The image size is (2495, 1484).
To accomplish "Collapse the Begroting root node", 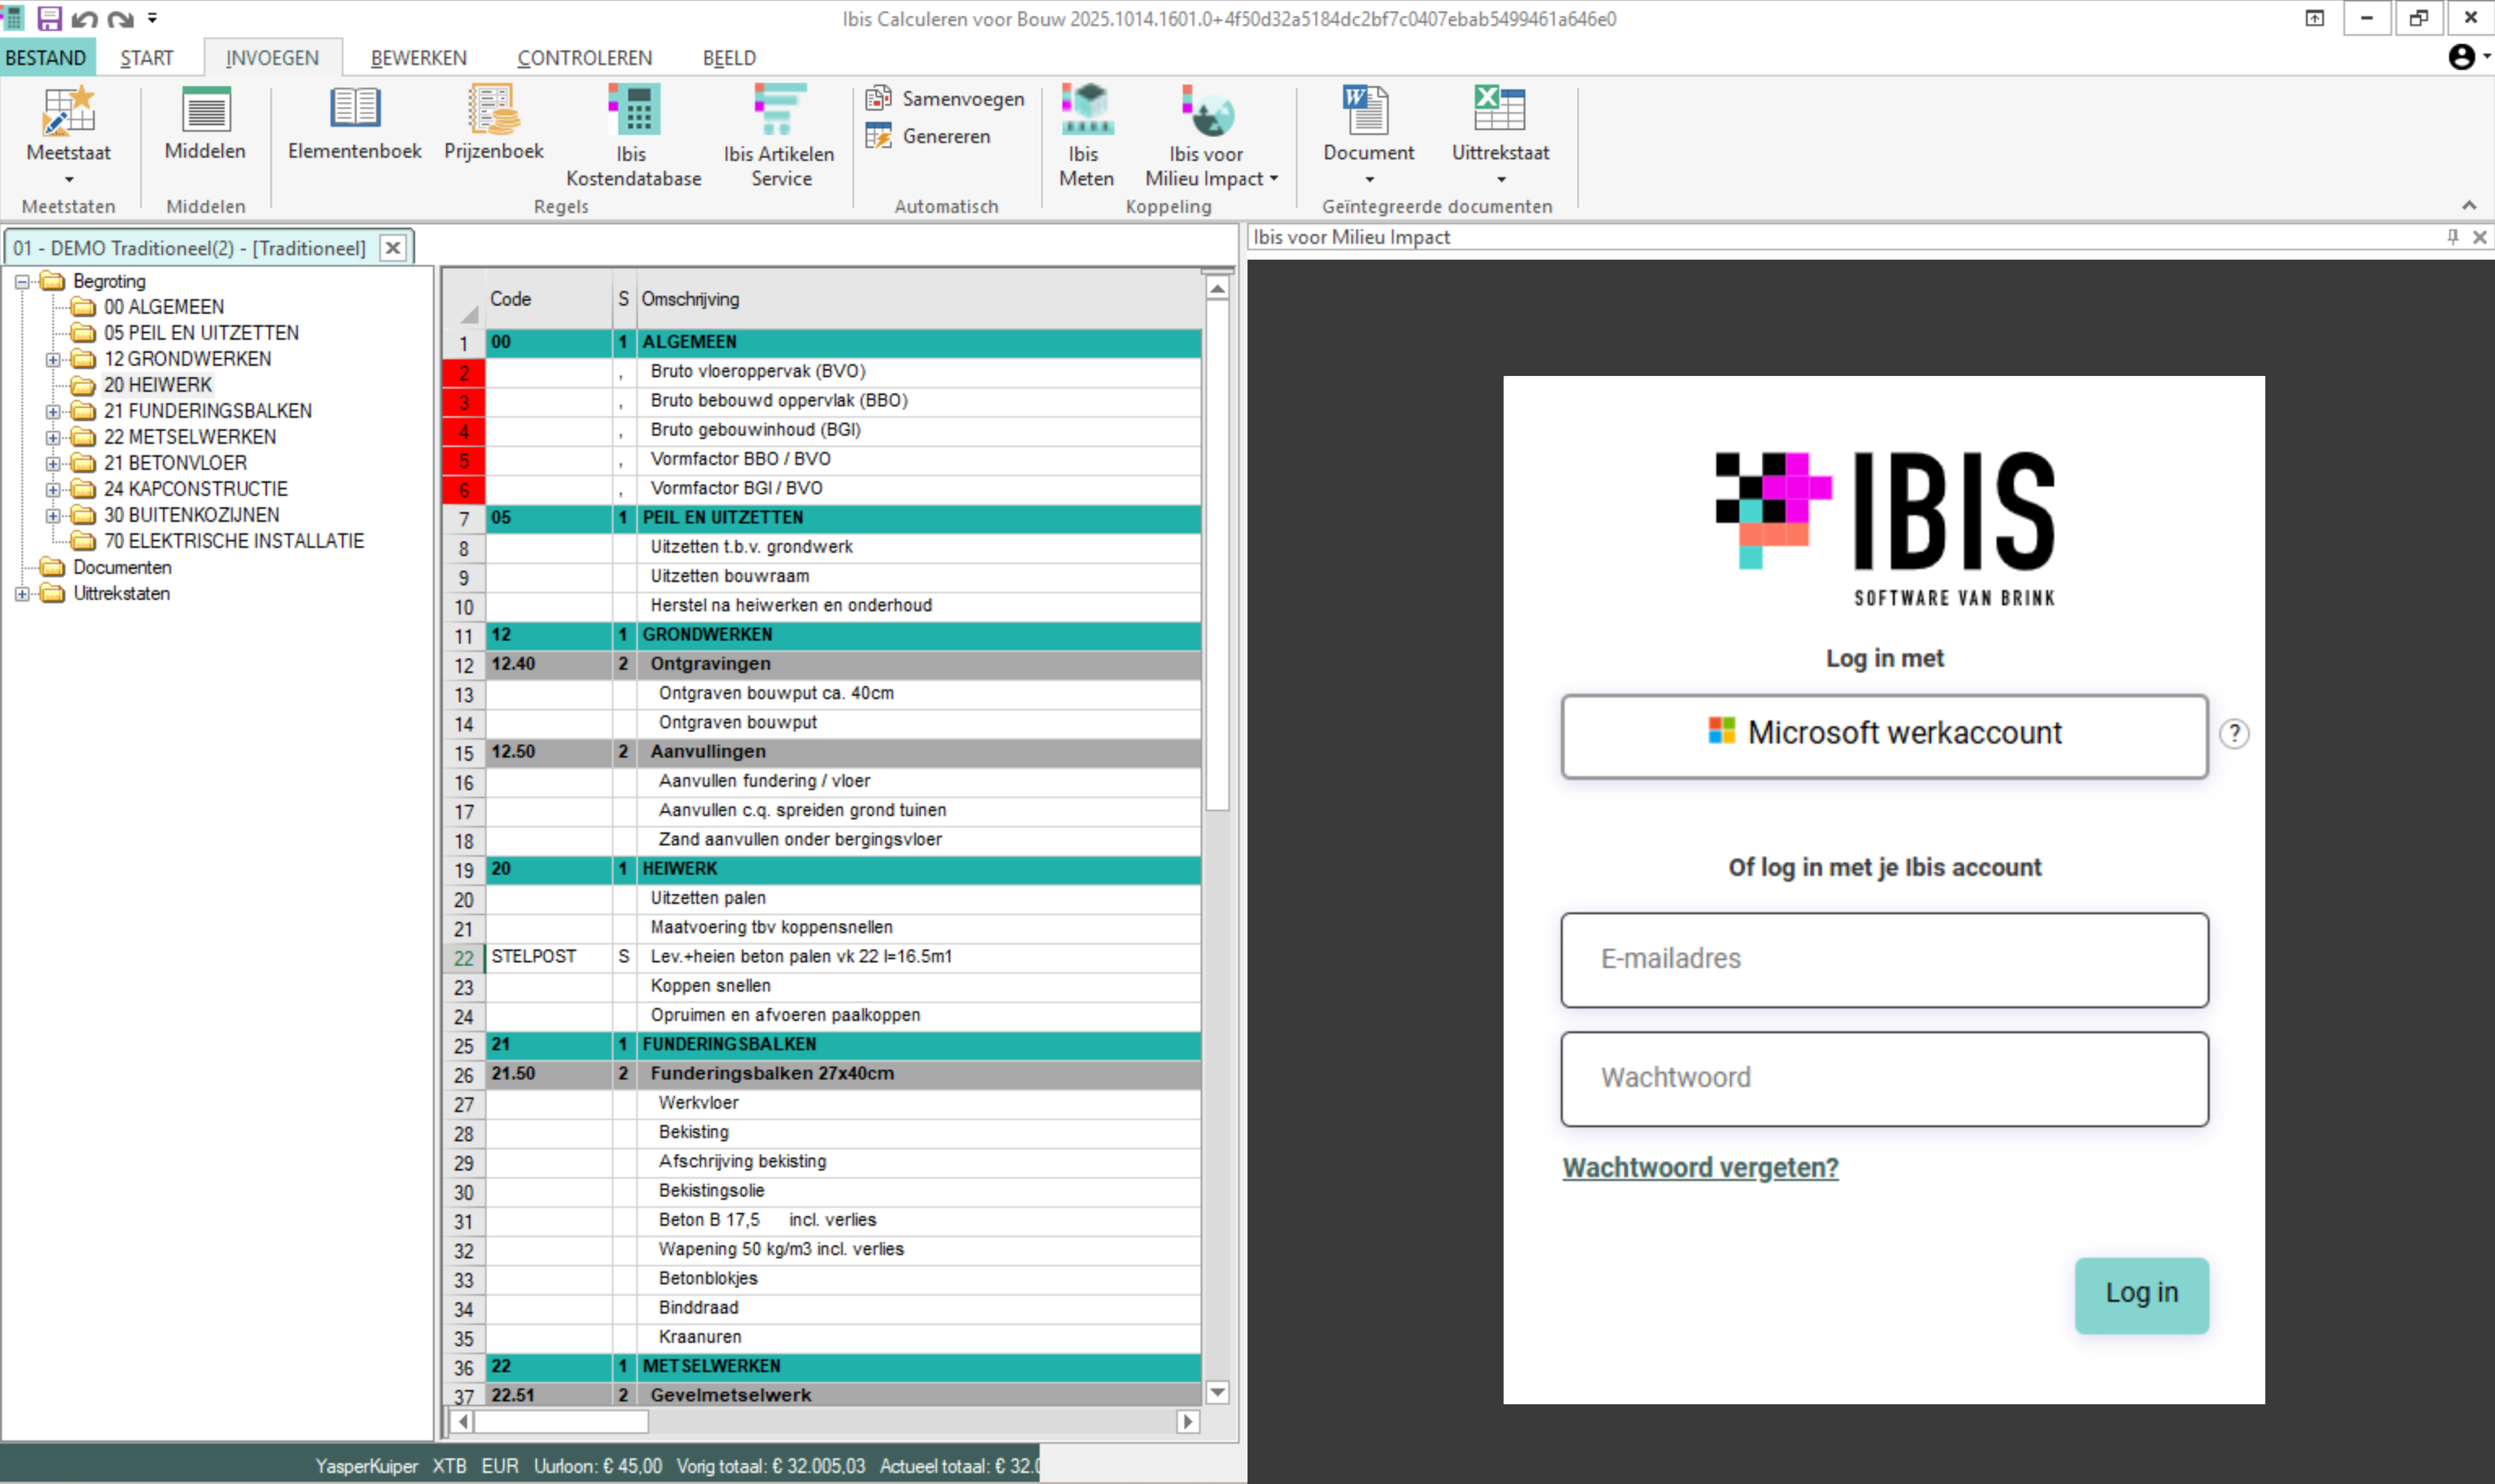I will (x=22, y=282).
